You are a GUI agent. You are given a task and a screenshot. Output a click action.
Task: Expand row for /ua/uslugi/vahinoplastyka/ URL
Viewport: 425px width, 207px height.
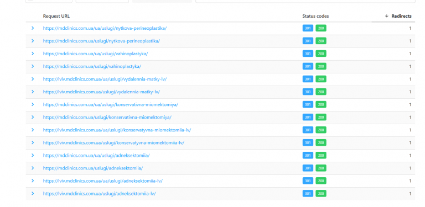[x=33, y=54]
